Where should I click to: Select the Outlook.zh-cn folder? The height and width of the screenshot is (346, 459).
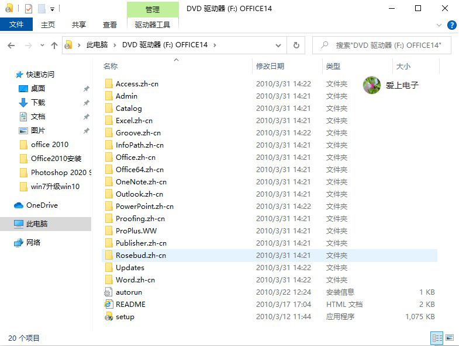click(139, 194)
